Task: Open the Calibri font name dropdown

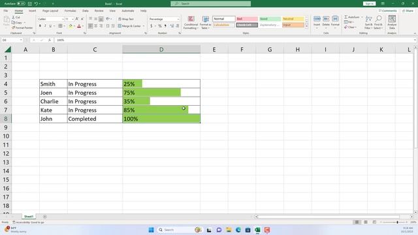Action: pyautogui.click(x=63, y=19)
